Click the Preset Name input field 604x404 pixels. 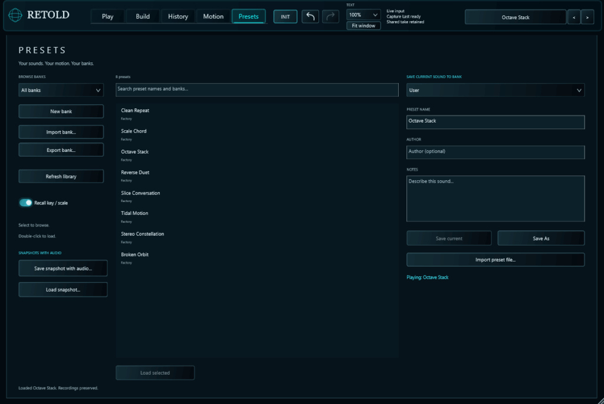tap(495, 122)
